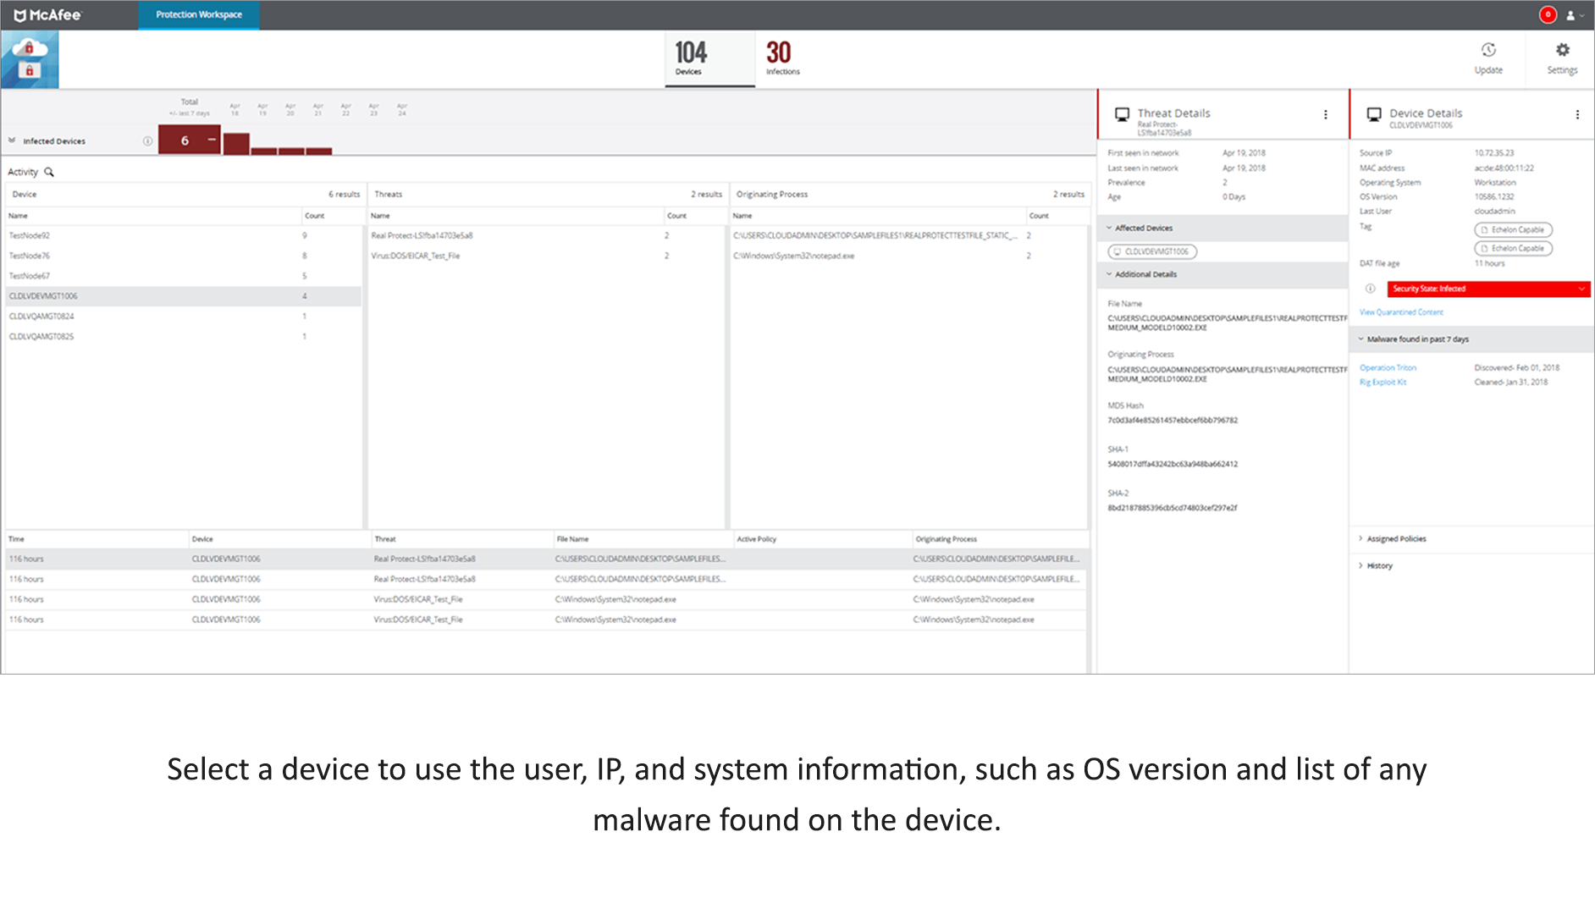Open the Security State: Infected dropdown
Image resolution: width=1595 pixels, height=920 pixels.
[x=1488, y=289]
